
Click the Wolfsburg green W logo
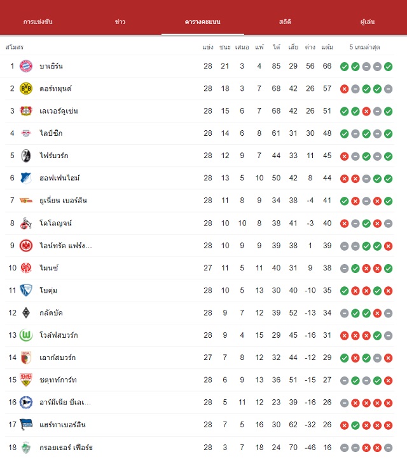pyautogui.click(x=26, y=335)
